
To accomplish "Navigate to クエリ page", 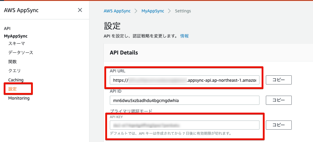I will point(15,71).
